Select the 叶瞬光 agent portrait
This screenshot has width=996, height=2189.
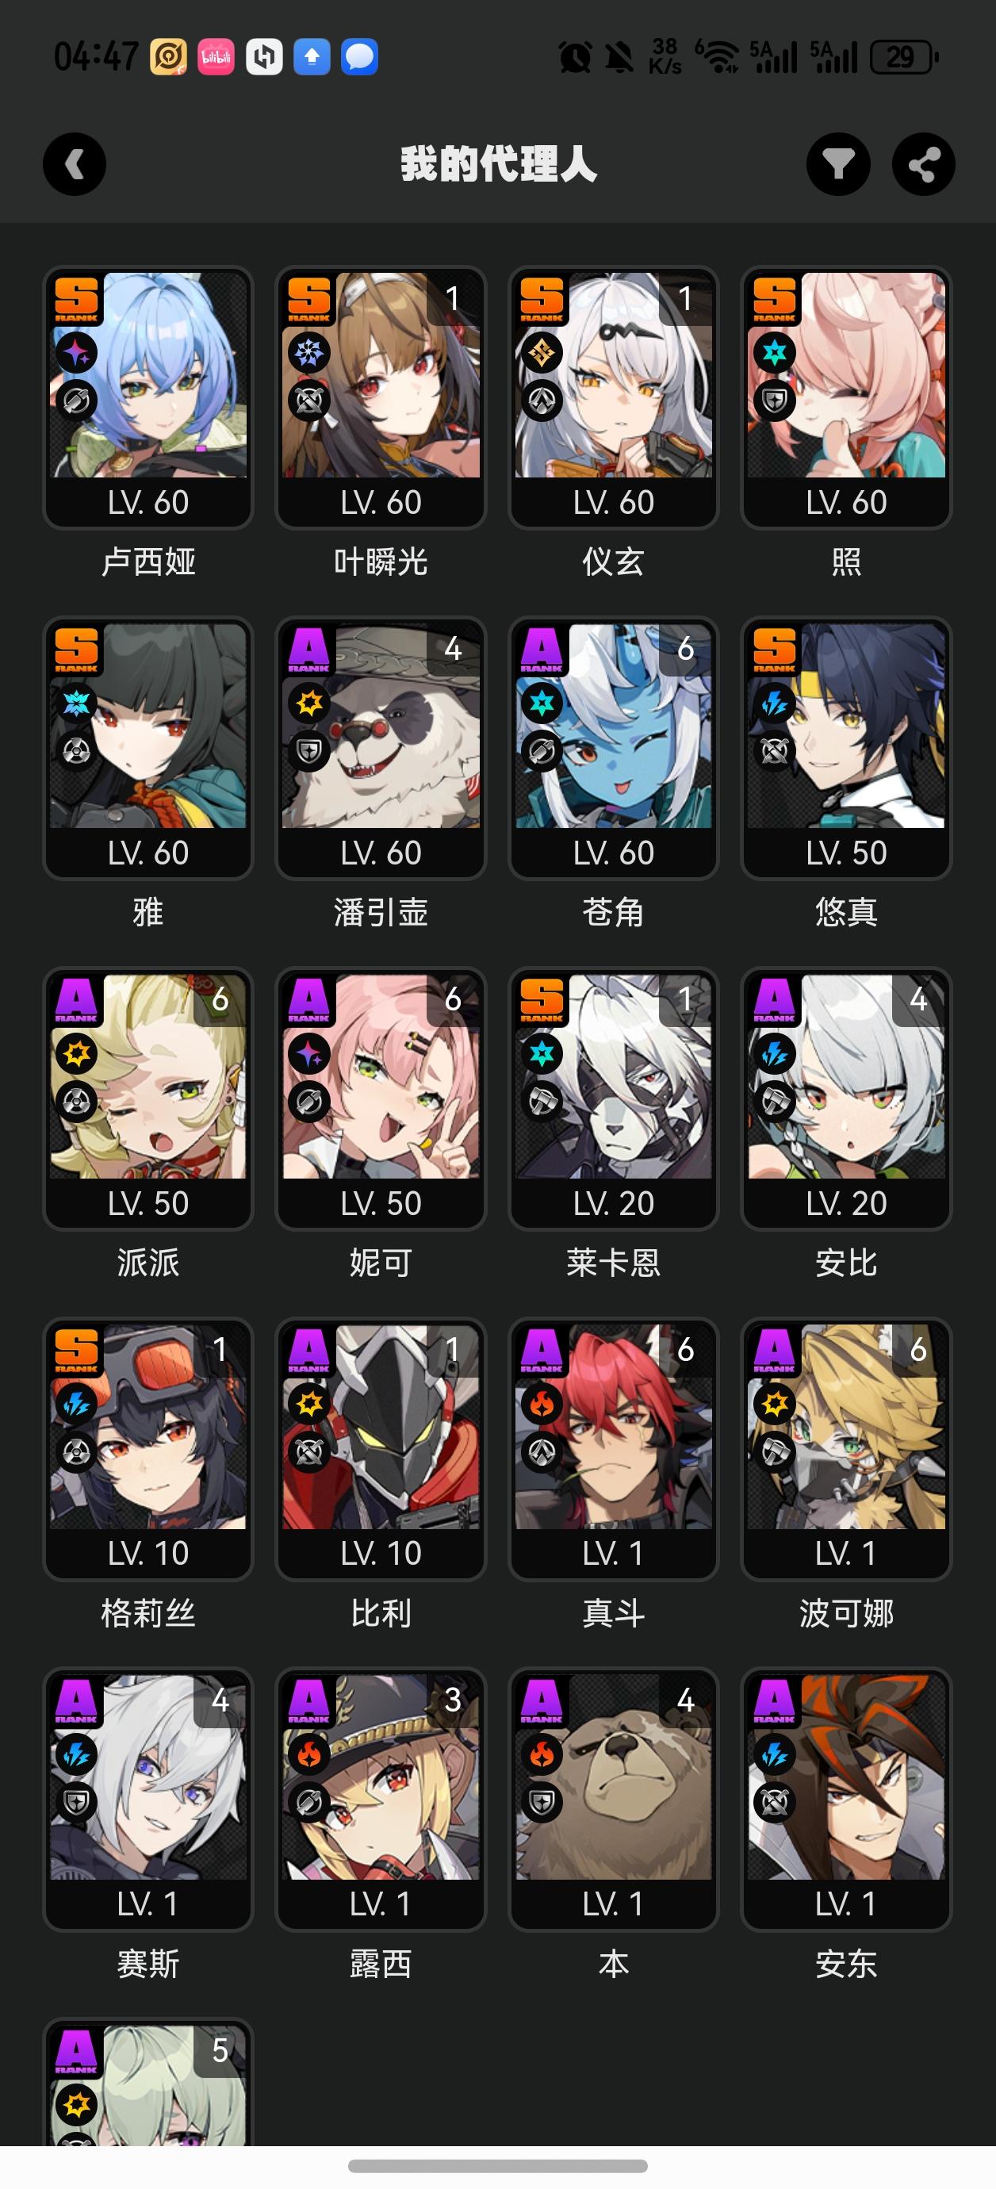[x=381, y=374]
